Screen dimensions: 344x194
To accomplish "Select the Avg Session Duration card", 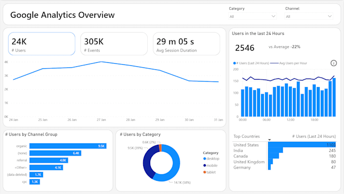I will [186, 44].
